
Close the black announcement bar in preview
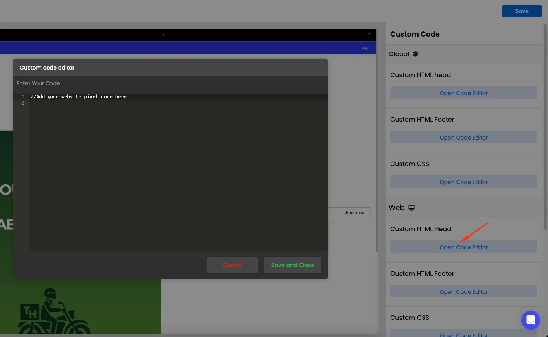coord(369,34)
